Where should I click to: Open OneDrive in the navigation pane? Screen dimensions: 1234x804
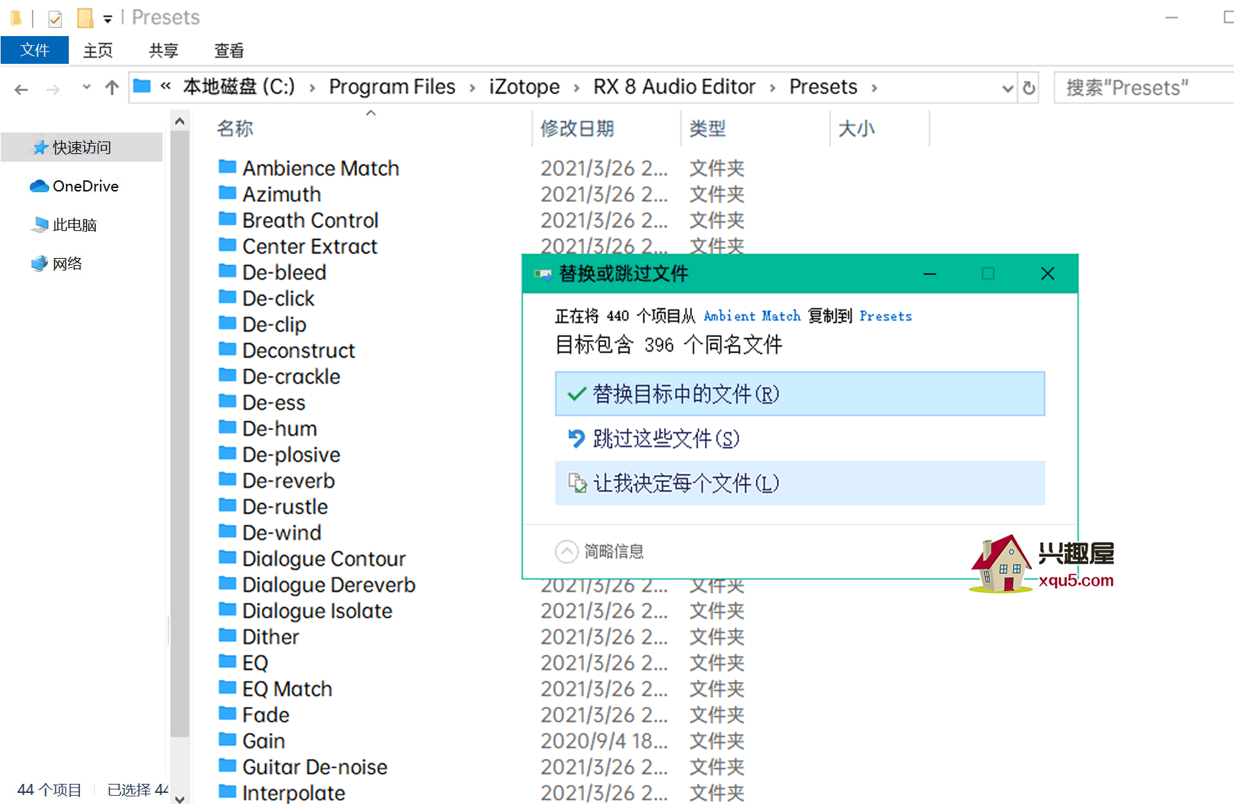[x=74, y=186]
